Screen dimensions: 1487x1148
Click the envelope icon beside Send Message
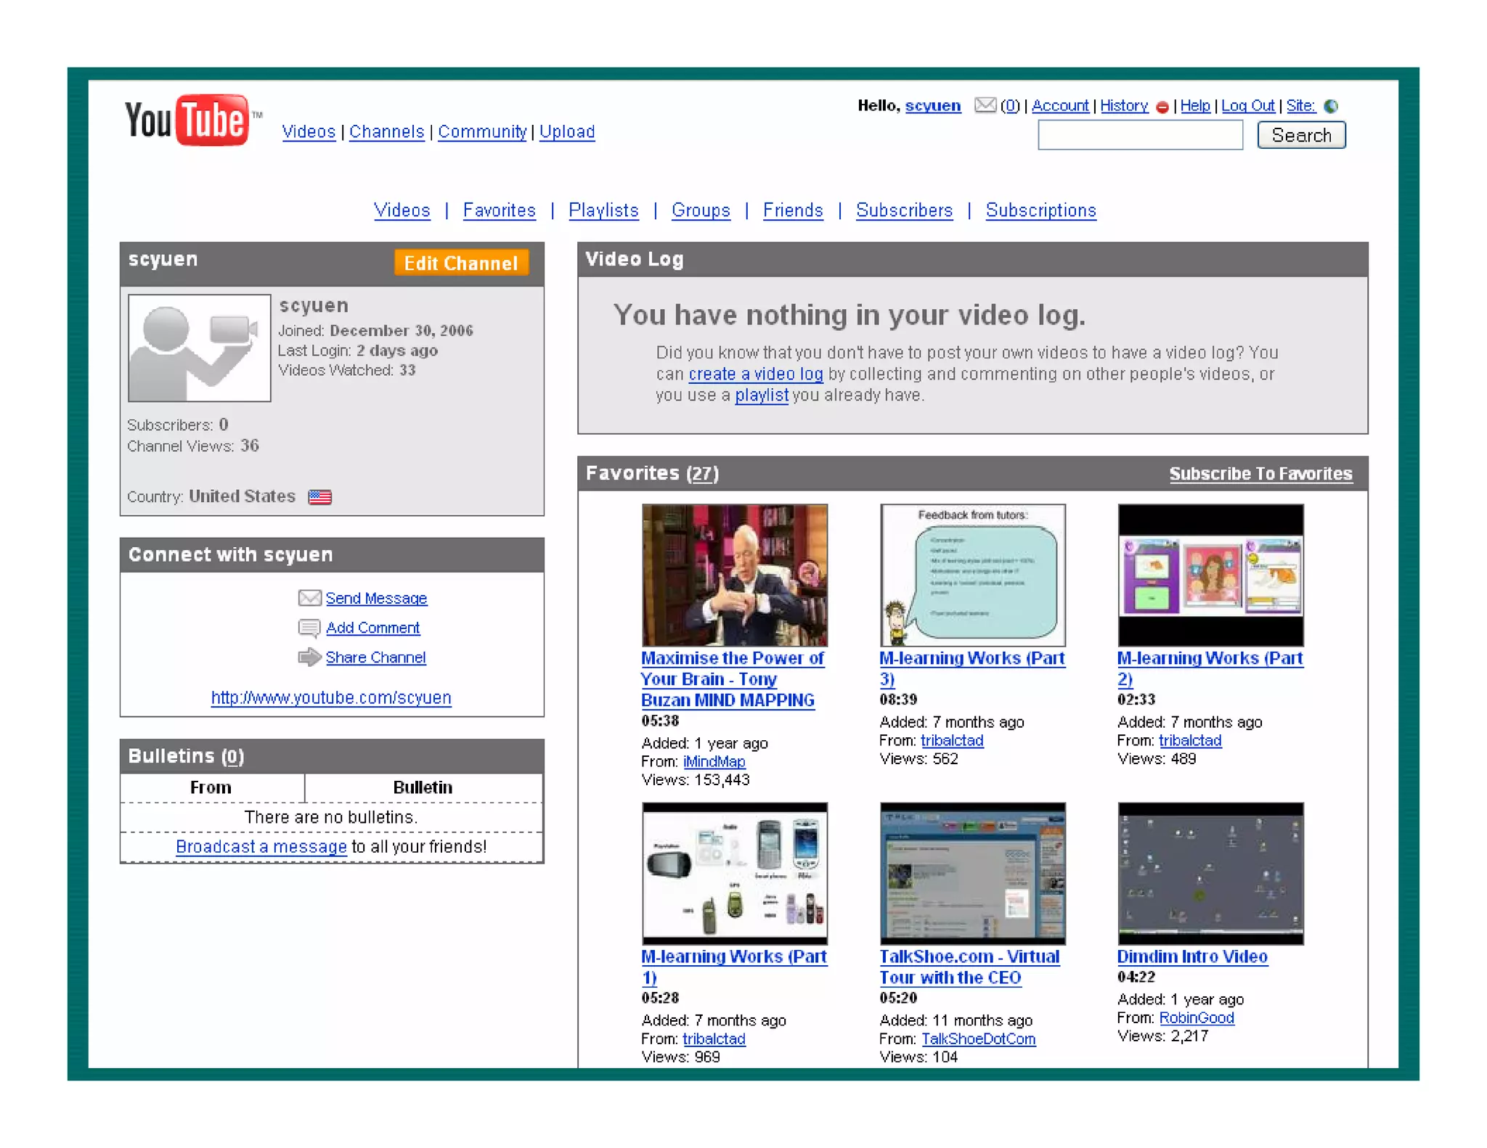click(309, 598)
